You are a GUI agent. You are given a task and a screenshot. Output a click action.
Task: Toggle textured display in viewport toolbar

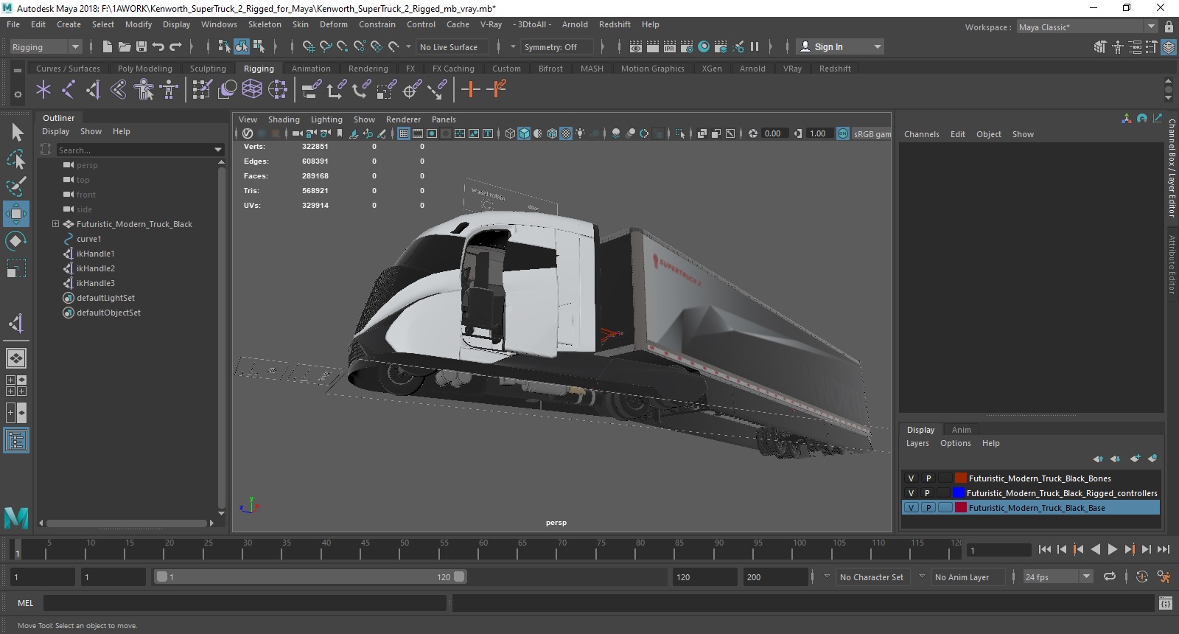(566, 133)
